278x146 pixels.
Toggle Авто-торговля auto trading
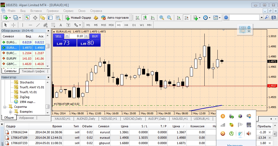tap(115, 18)
